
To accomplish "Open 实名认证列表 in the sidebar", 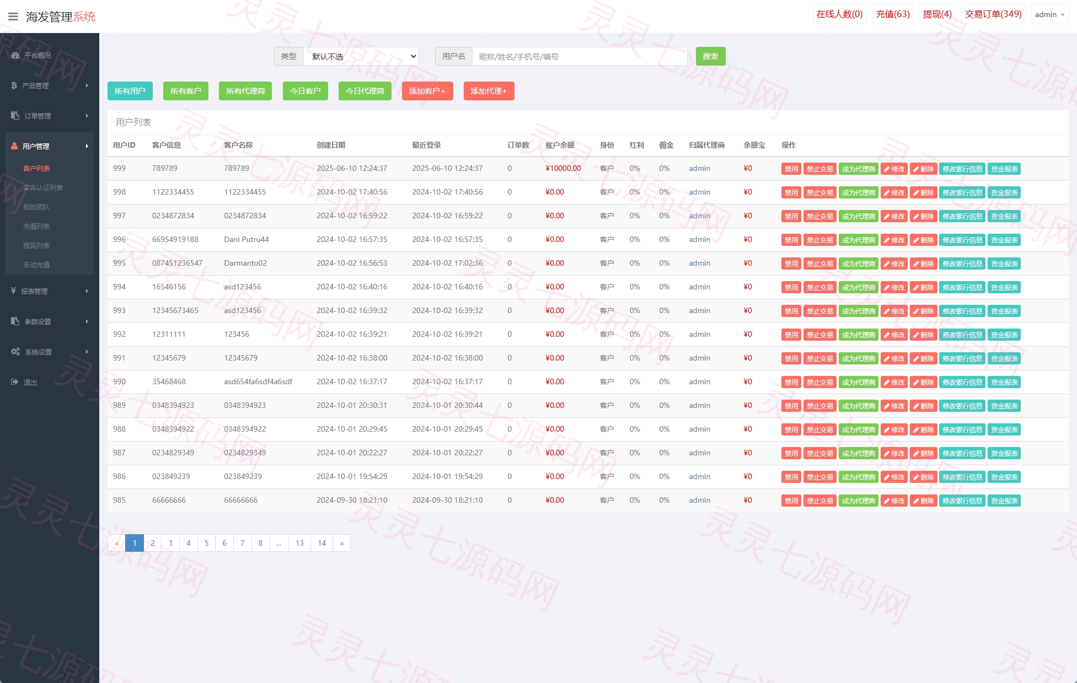I will point(43,187).
